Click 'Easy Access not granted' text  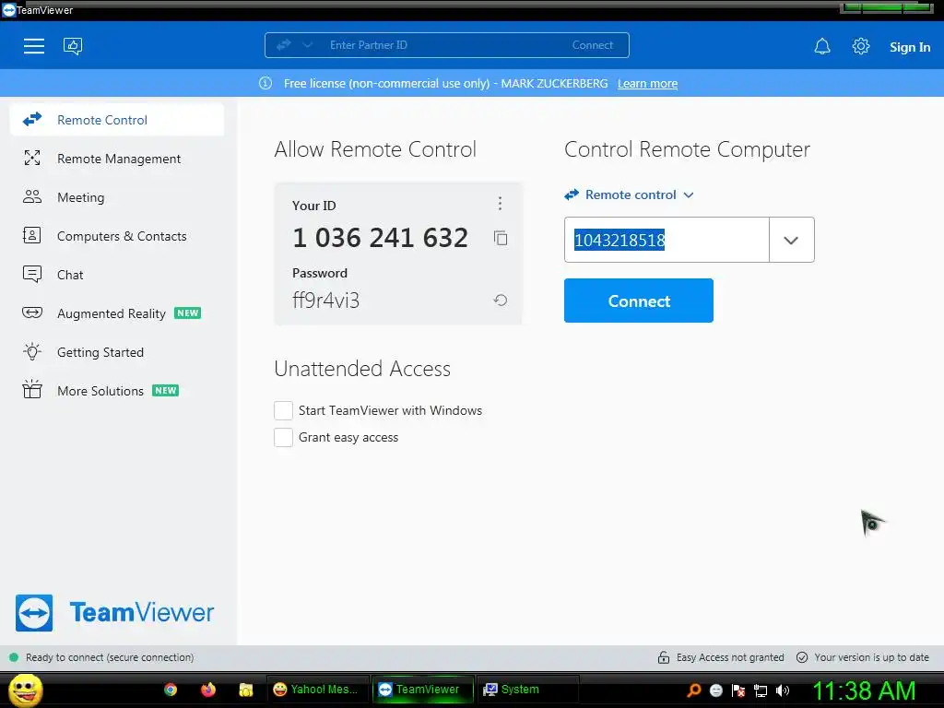pos(730,657)
